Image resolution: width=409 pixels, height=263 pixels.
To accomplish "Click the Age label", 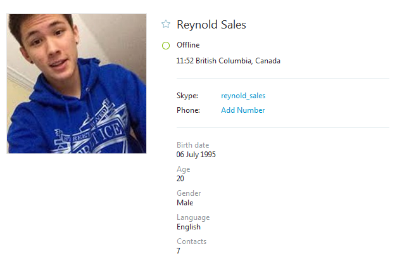I will pyautogui.click(x=183, y=169).
